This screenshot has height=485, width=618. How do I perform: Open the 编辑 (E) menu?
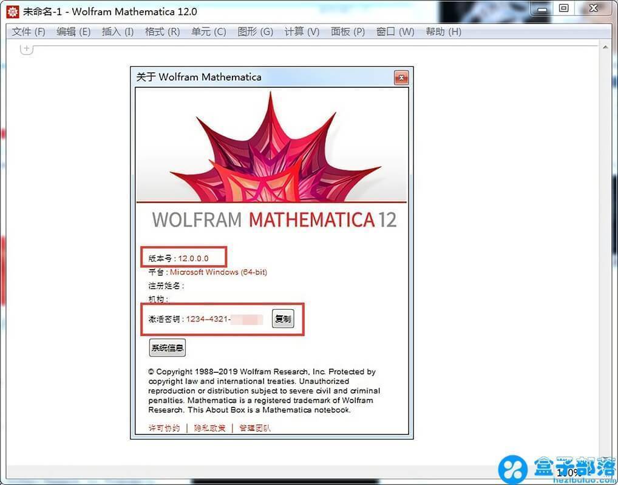[73, 32]
